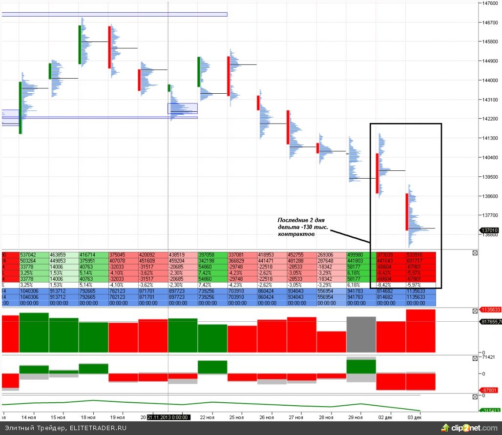Select table cell 366829

[x=242, y=261]
